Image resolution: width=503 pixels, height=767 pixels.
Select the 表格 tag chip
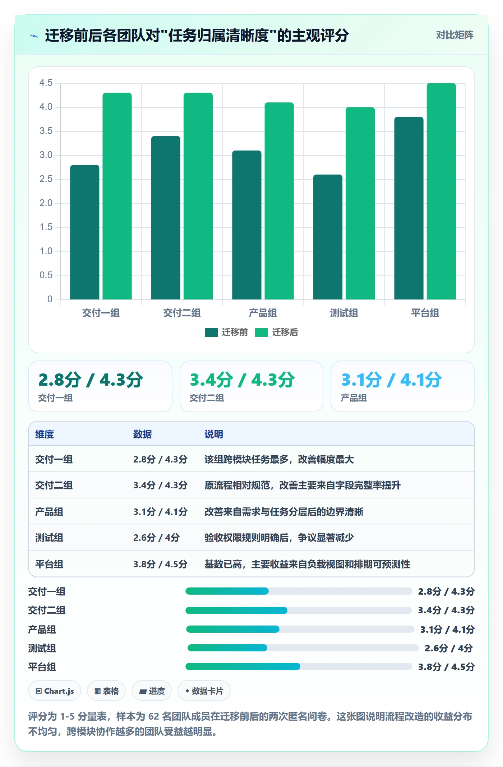tap(106, 691)
